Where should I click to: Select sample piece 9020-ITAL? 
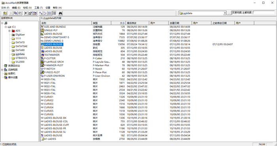49,79
